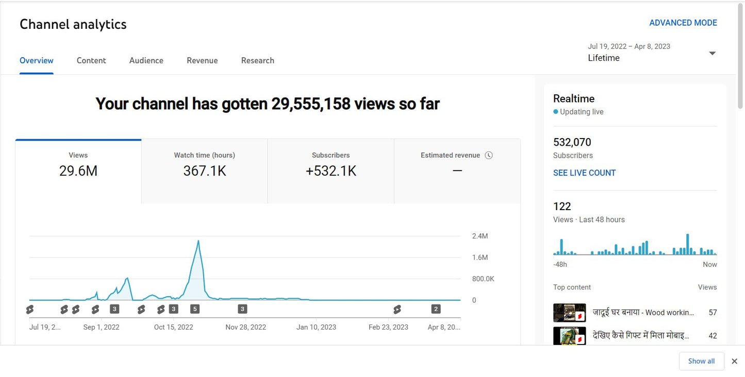
Task: Click the "2" video marker near Apr 8, 2023
Action: (x=436, y=309)
